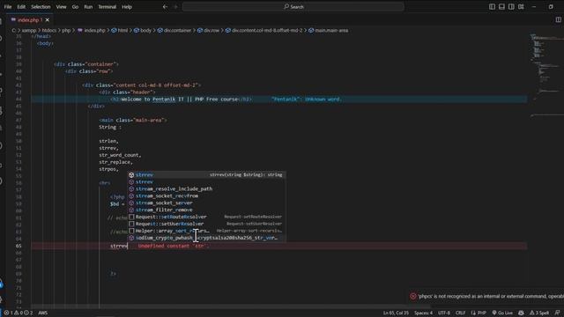Open the xampp breadcrumb folder
The height and width of the screenshot is (317, 564).
click(29, 31)
